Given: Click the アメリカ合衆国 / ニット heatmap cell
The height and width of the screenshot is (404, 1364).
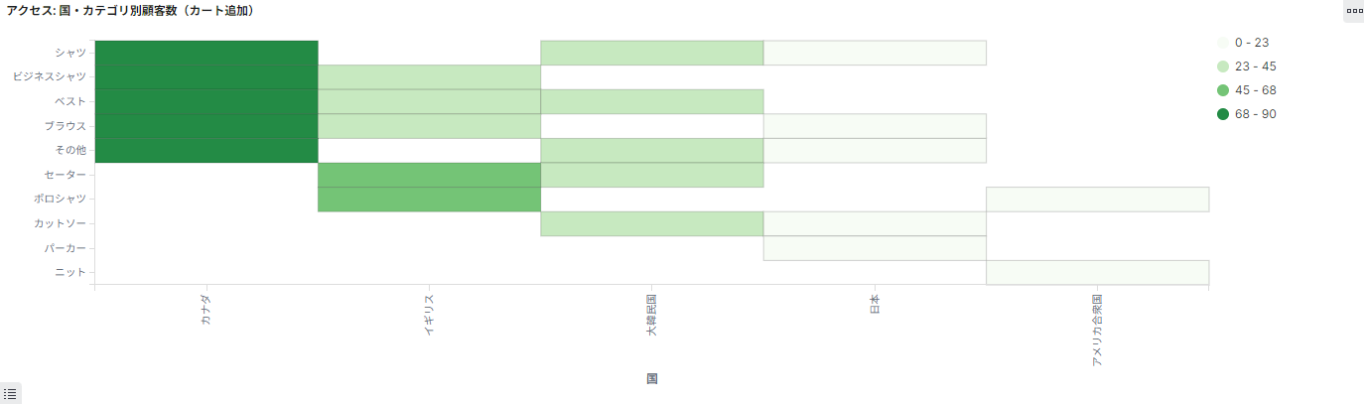Looking at the screenshot, I should [x=1097, y=272].
